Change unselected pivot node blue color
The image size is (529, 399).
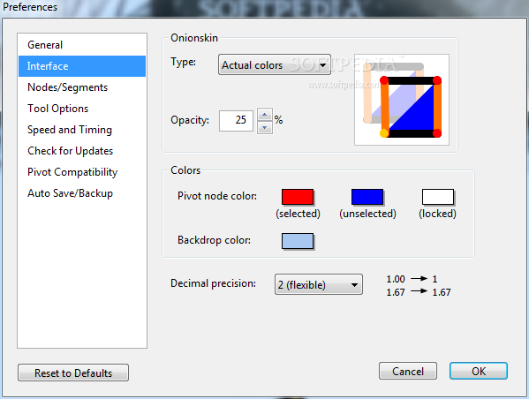(367, 197)
